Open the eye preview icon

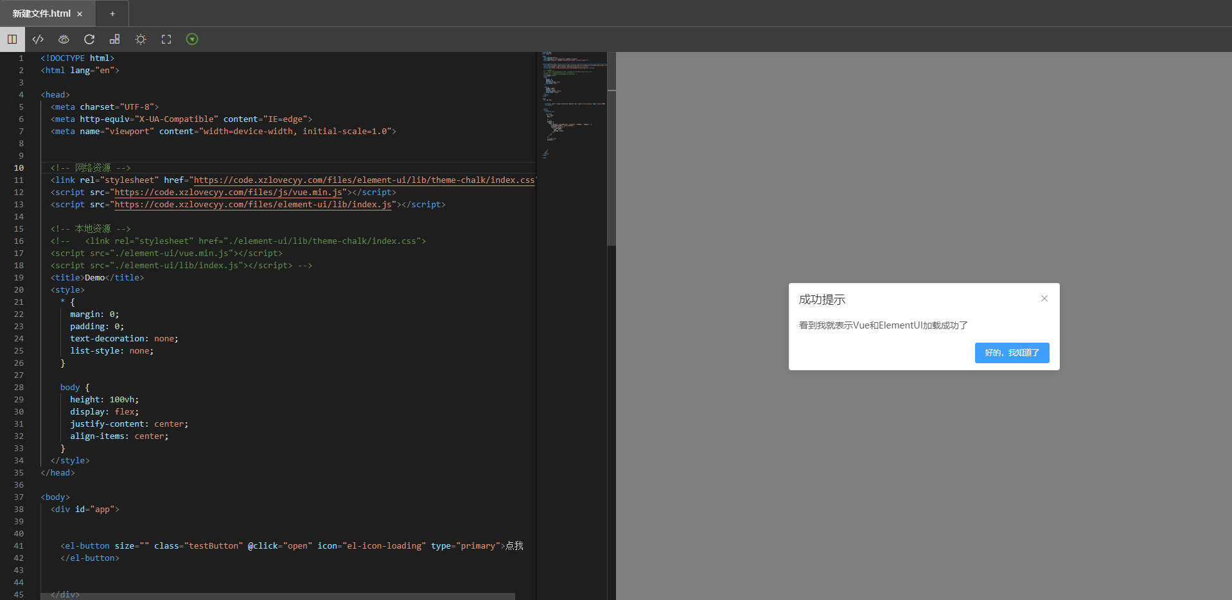coord(64,39)
